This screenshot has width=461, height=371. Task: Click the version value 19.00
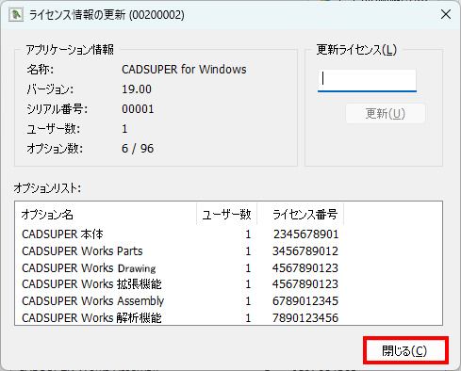click(137, 89)
